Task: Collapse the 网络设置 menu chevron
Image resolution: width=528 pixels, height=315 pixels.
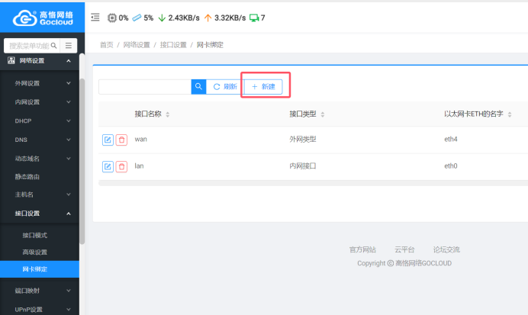Action: tap(69, 61)
